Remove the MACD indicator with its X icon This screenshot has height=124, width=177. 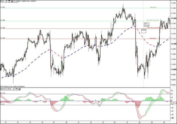point(19,89)
